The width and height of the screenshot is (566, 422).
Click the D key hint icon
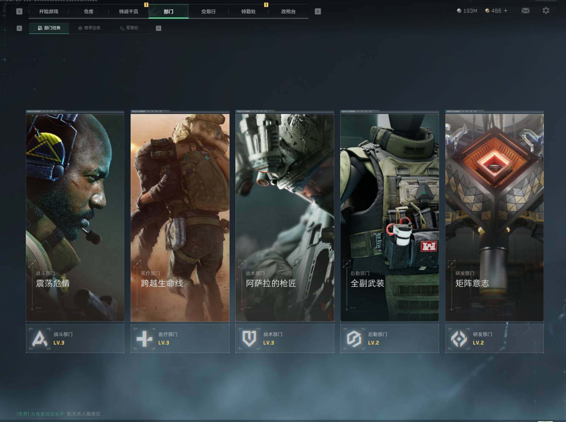pyautogui.click(x=159, y=28)
